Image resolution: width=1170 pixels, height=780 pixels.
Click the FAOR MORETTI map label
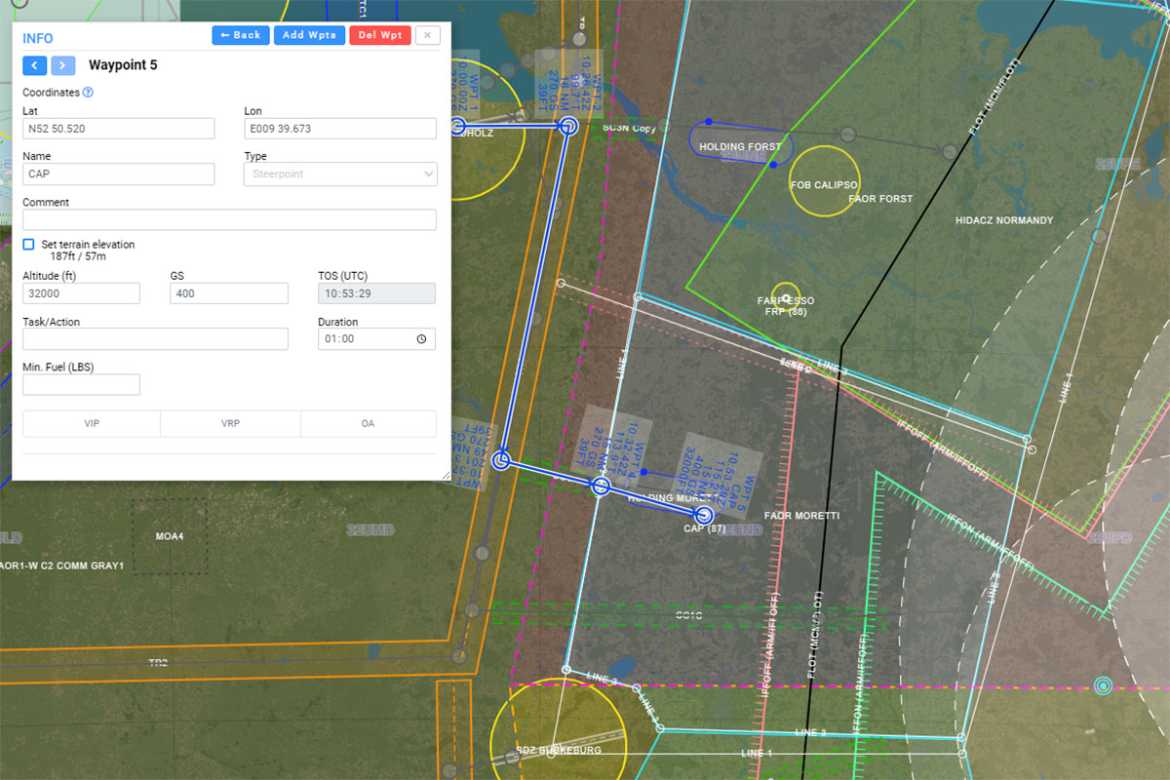point(801,516)
